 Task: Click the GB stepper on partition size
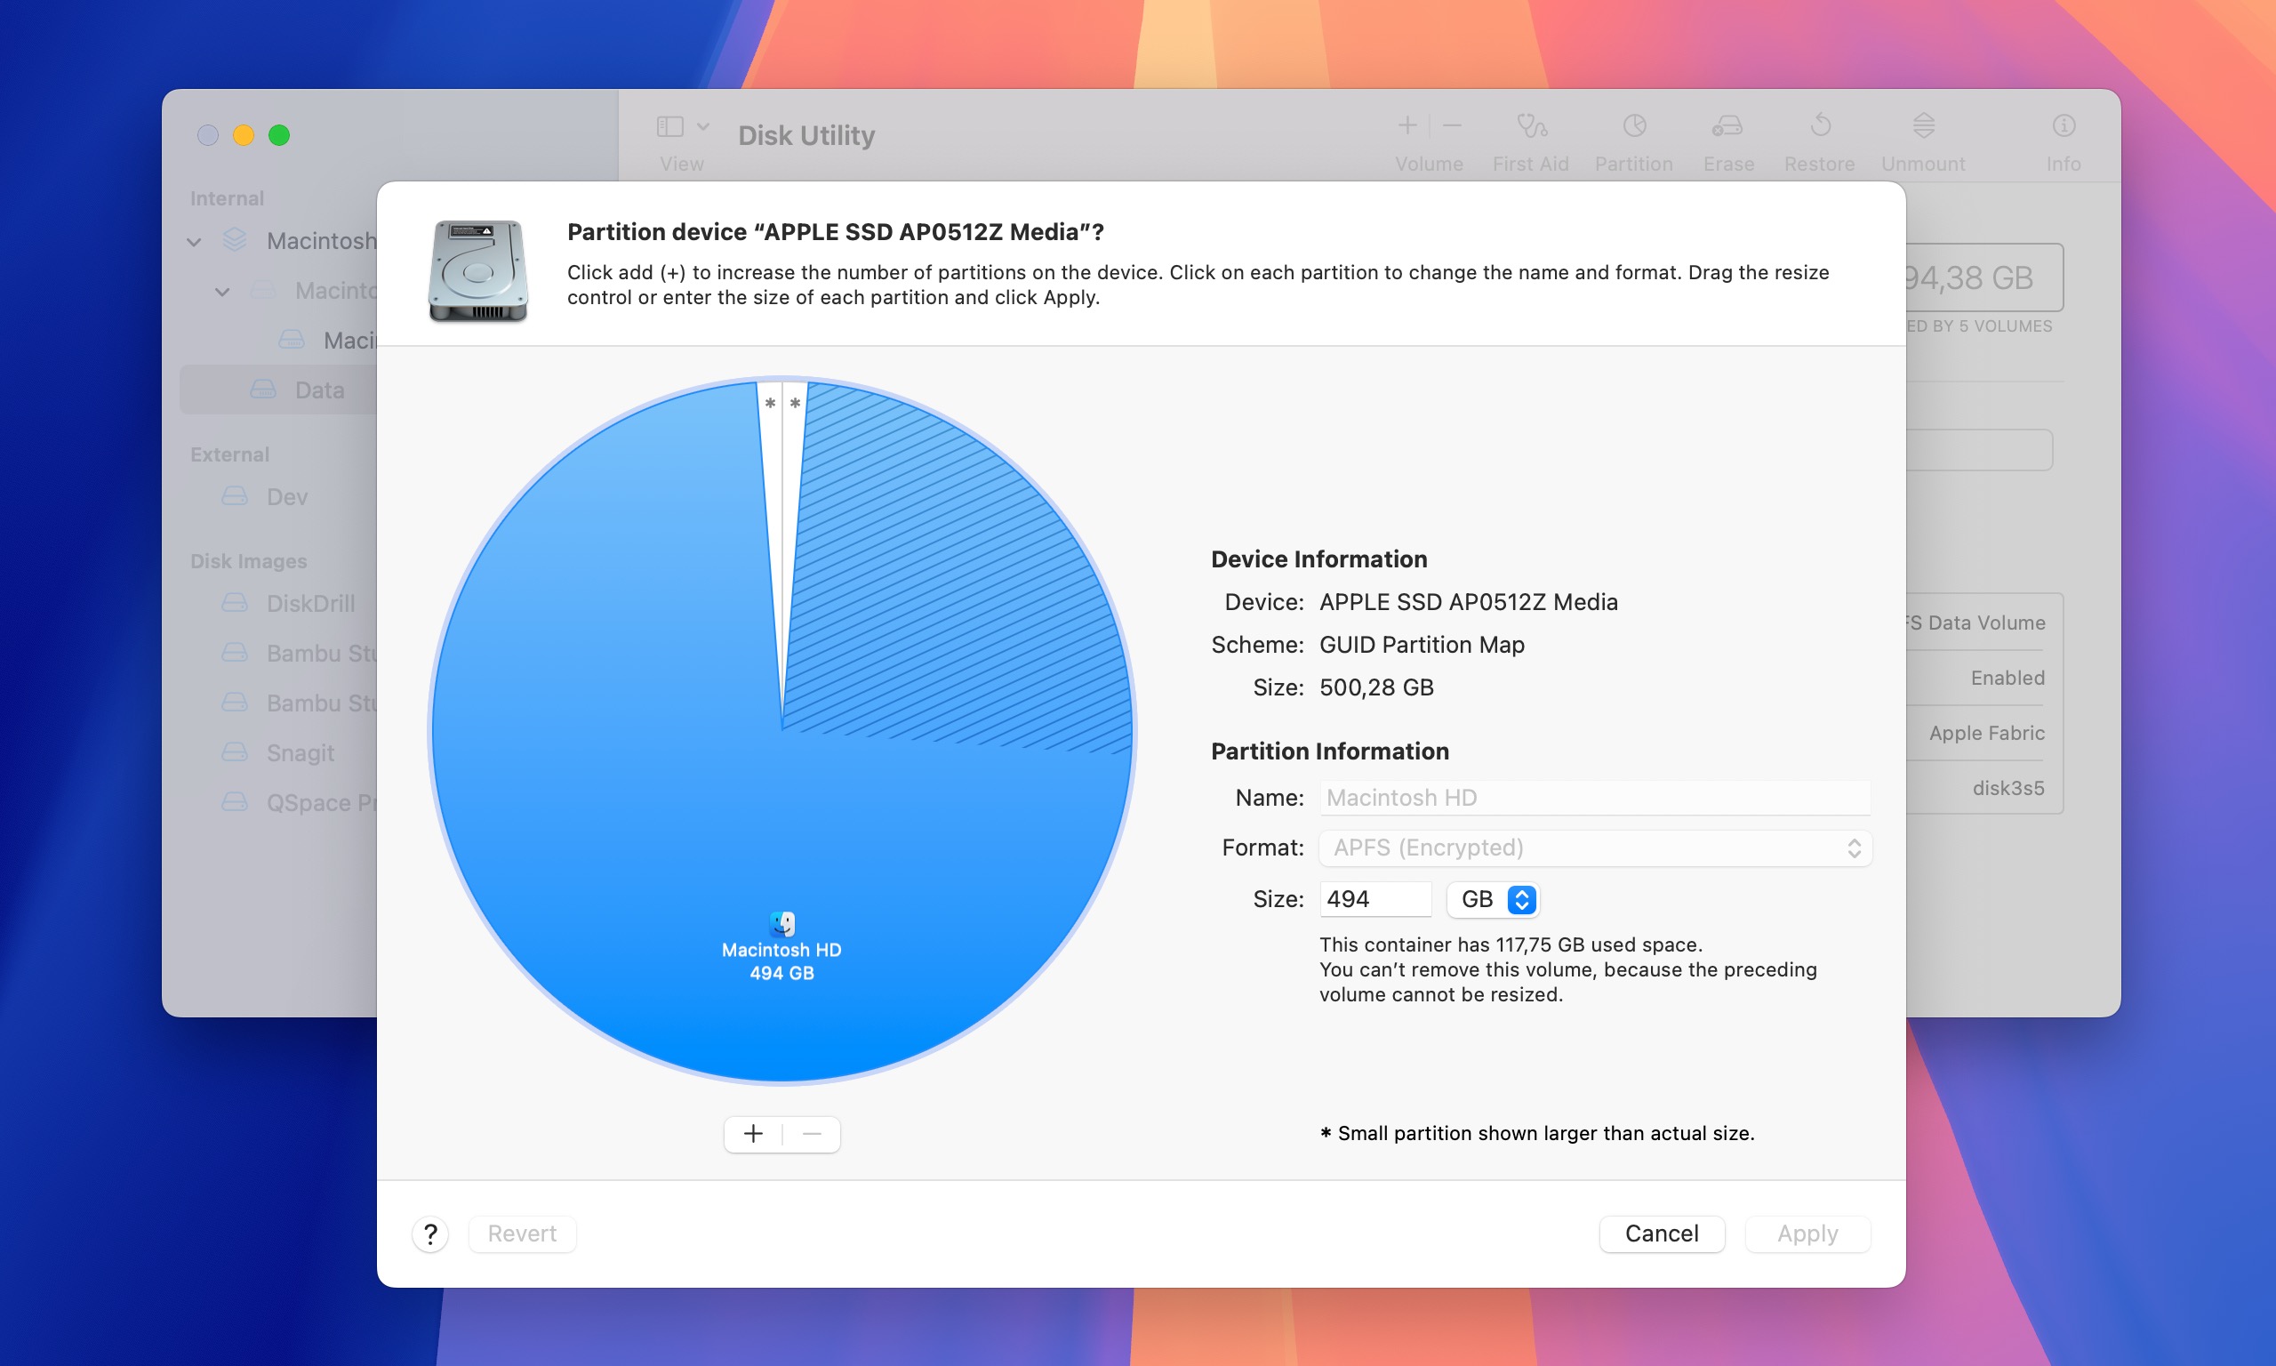point(1523,899)
